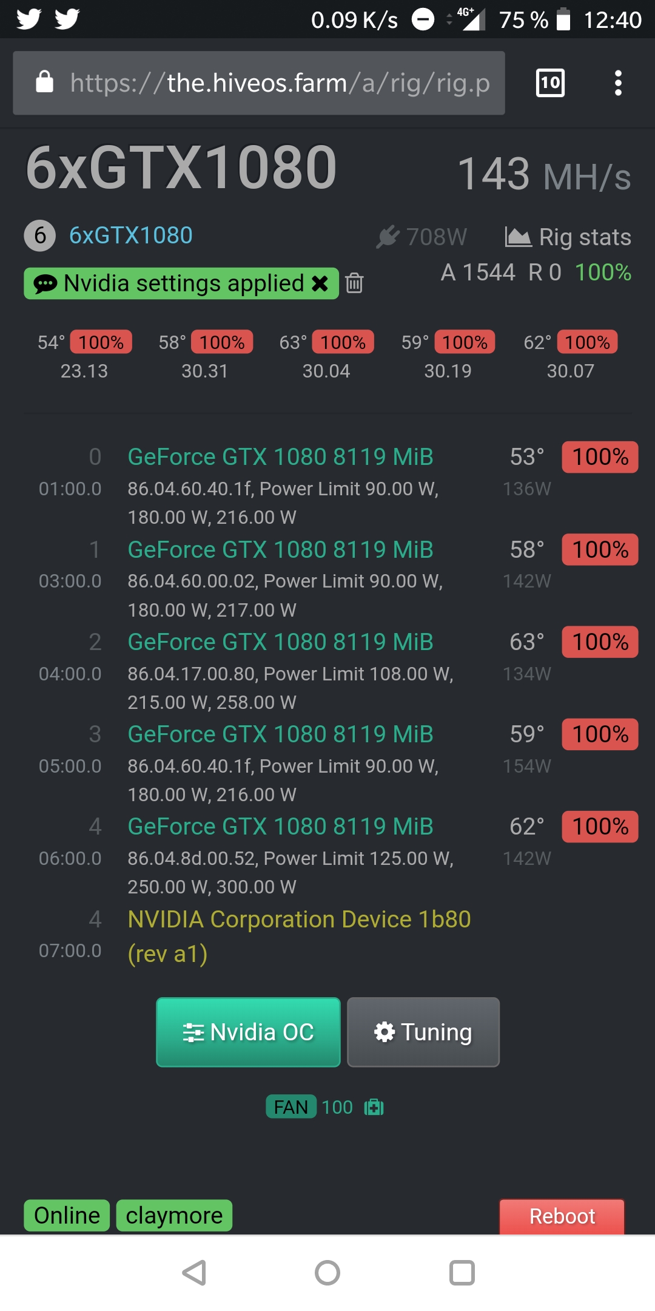Click the green Online status badge
655x1311 pixels.
[67, 1216]
